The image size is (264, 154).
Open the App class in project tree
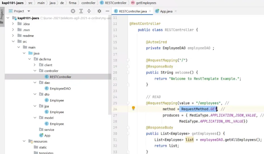point(45,135)
